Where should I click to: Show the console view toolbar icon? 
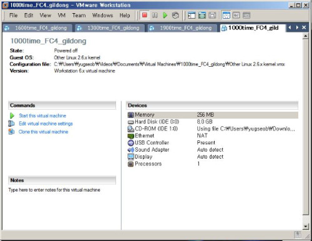click(x=236, y=15)
